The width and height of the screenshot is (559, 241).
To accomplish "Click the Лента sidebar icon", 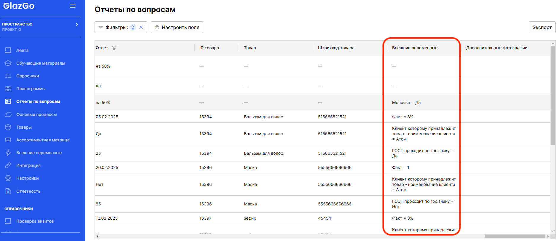I will click(x=8, y=50).
